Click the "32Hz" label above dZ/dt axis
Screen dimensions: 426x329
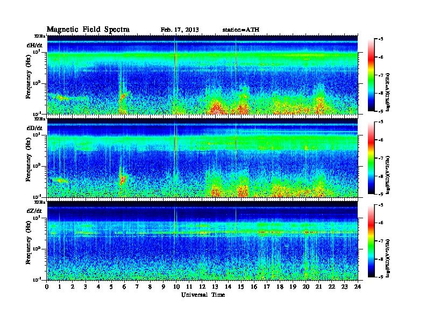(x=40, y=202)
